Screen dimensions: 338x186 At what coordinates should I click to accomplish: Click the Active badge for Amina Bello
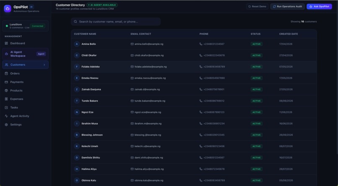coord(257,44)
